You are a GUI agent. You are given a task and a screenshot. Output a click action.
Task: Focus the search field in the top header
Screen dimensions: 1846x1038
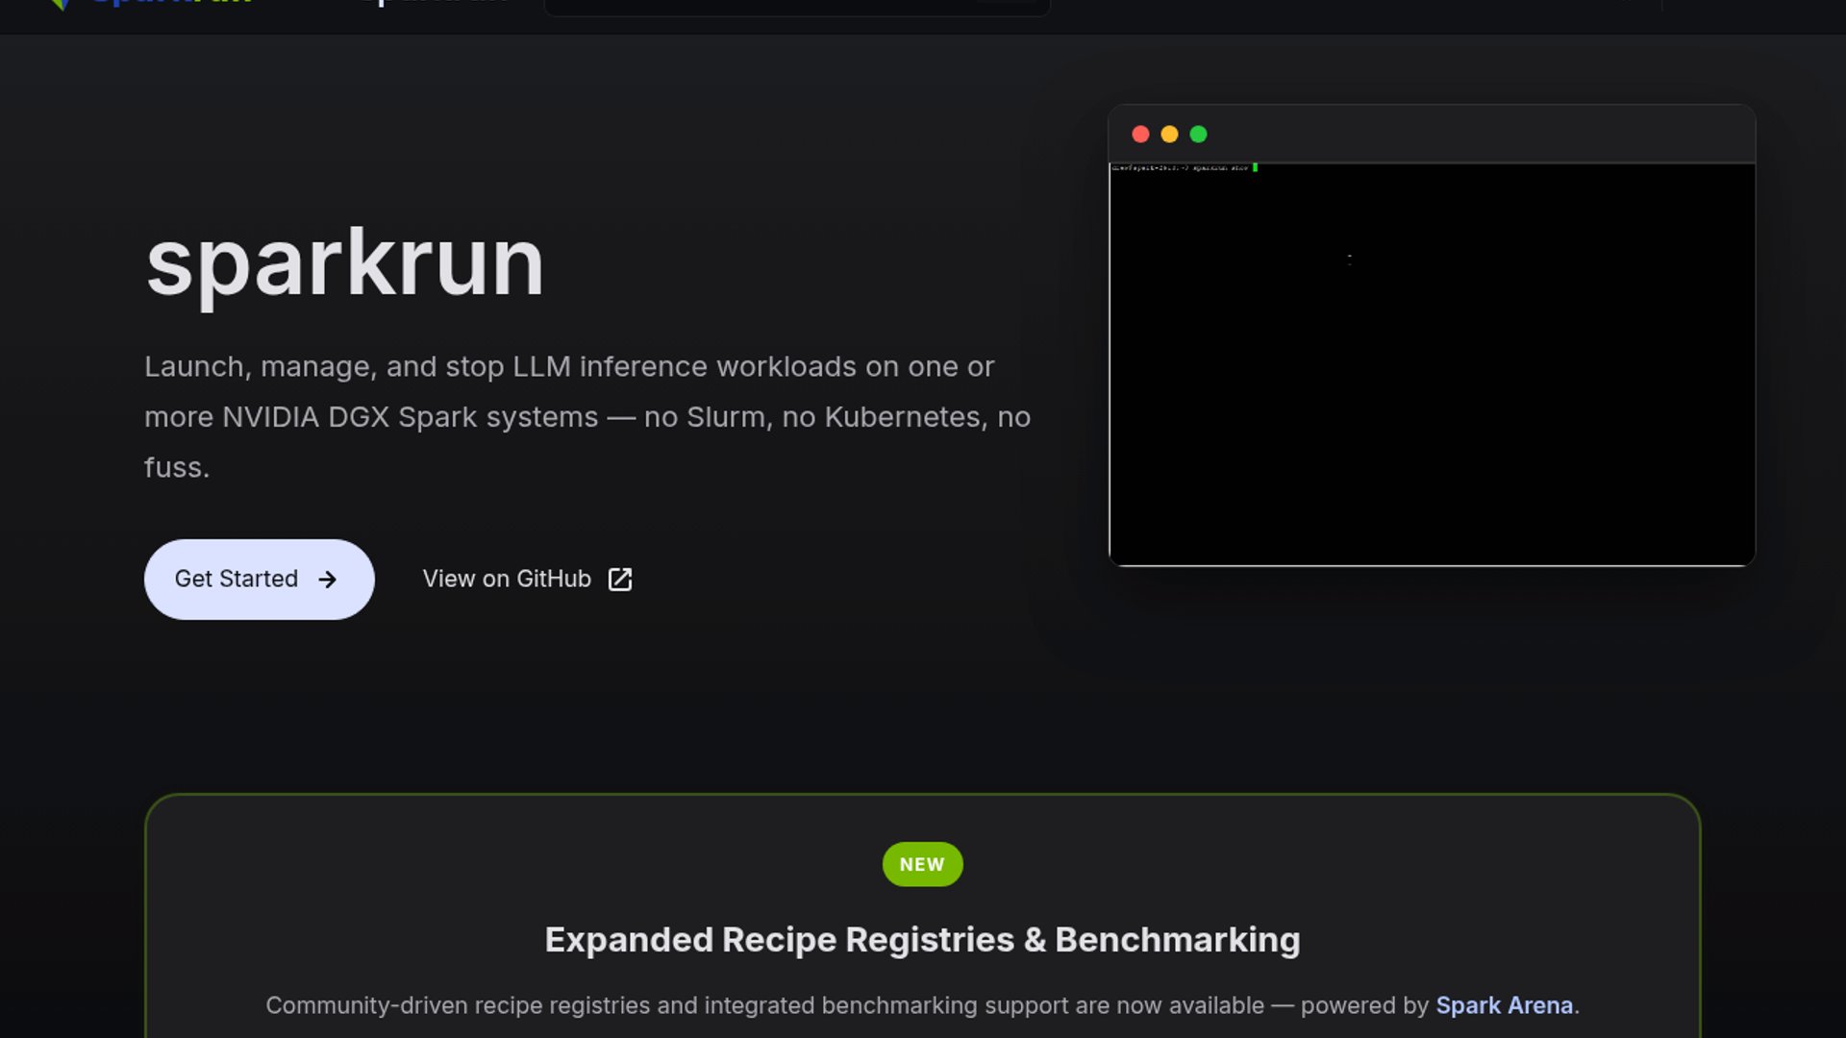tap(796, 6)
